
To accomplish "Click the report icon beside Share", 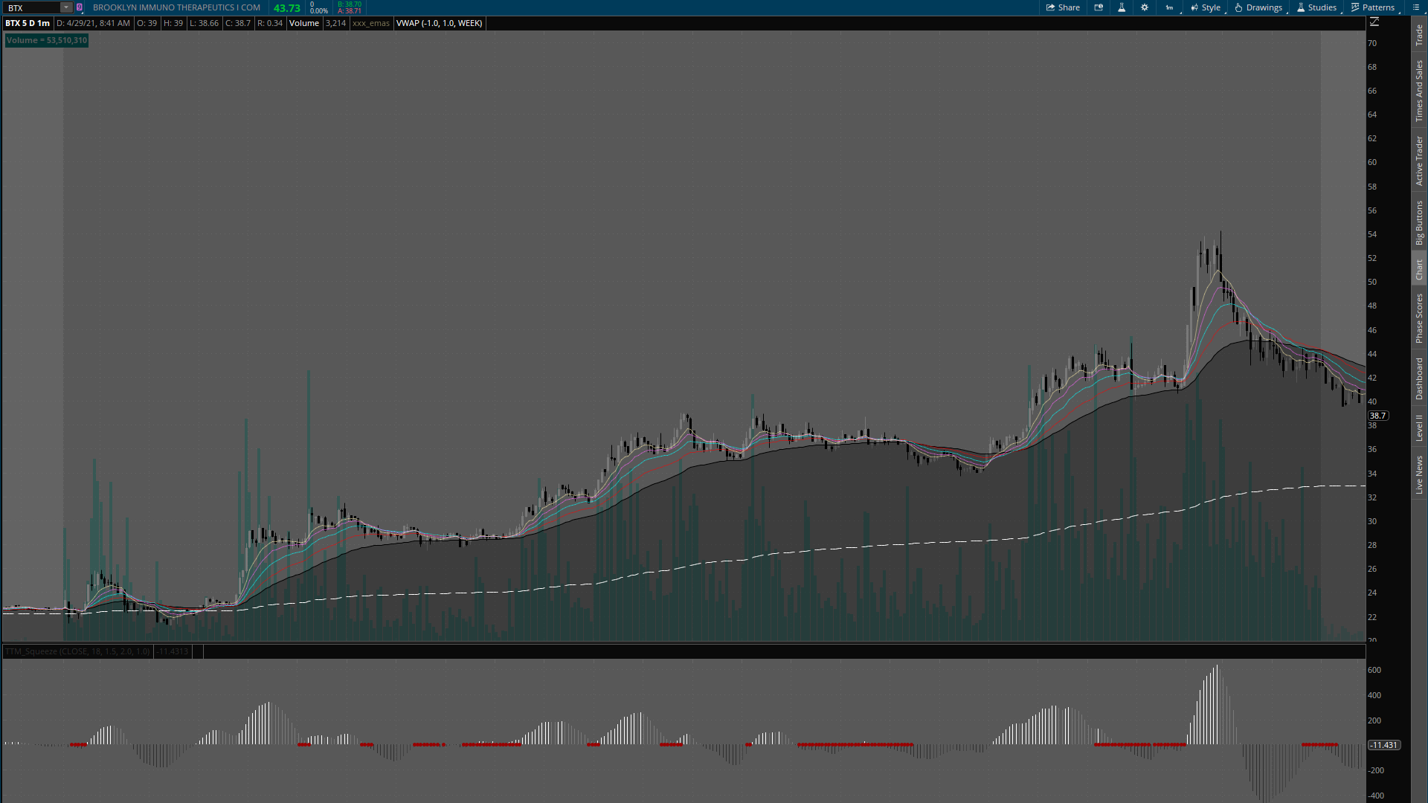I will pos(1099,7).
